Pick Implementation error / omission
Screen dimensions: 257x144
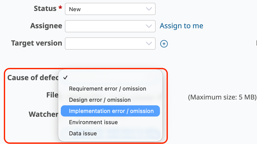[111, 111]
